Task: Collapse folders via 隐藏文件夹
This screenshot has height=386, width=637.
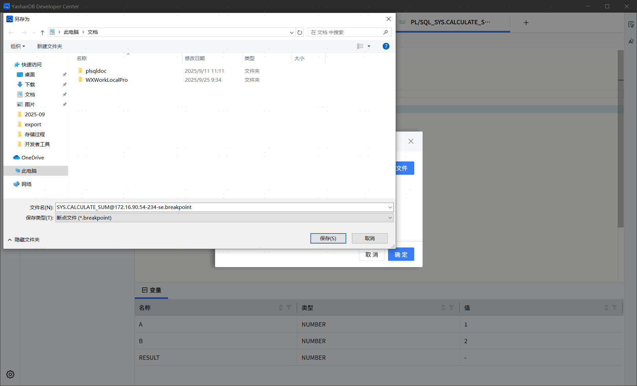Action: point(24,240)
